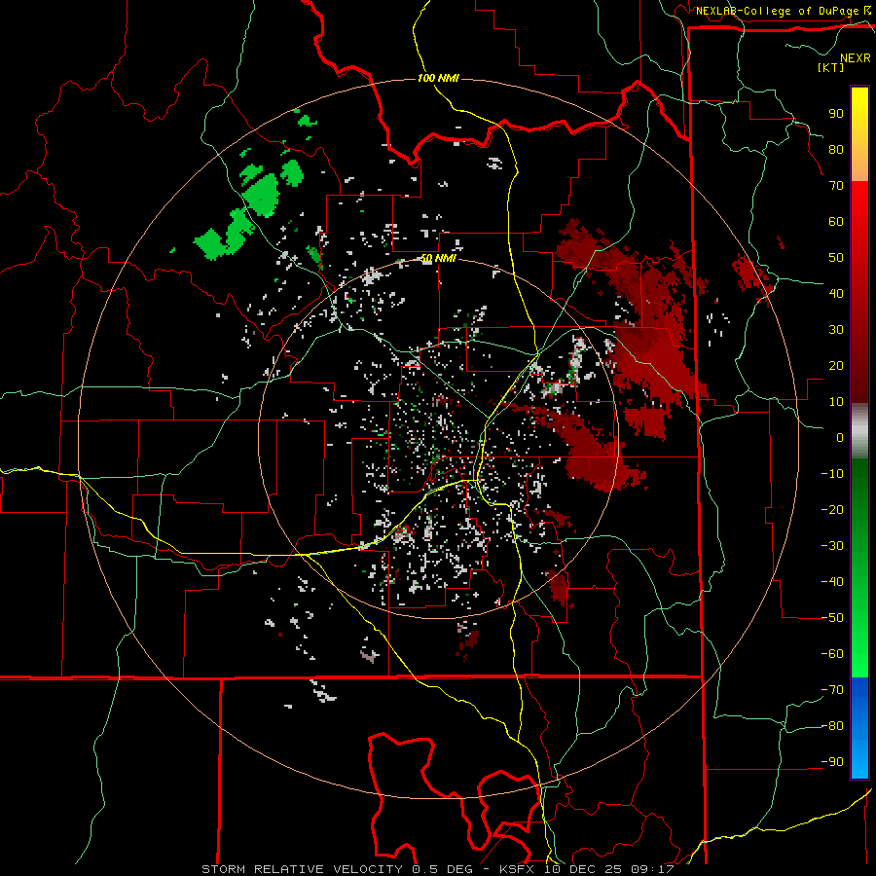This screenshot has height=876, width=876.
Task: Select the 80 value on velocity scale
Action: point(836,149)
